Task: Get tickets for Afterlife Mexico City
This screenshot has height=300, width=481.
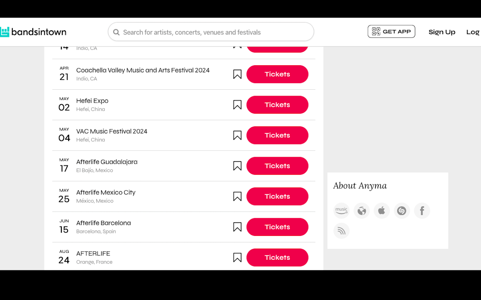Action: pos(277,196)
